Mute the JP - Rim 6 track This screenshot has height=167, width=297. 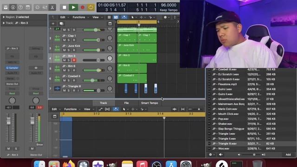65,70
